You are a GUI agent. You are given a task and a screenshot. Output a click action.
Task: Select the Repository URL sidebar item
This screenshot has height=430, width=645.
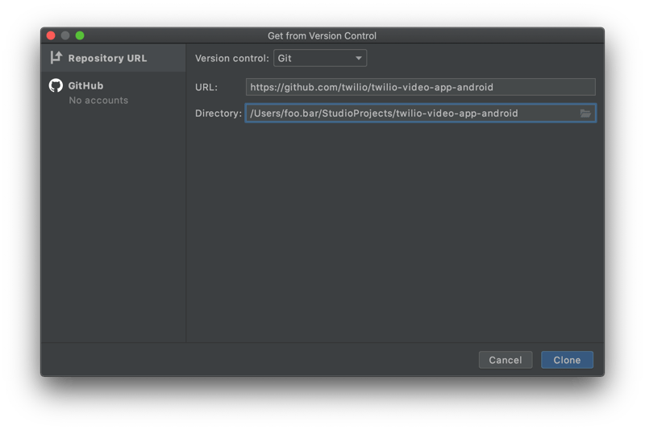tap(114, 58)
